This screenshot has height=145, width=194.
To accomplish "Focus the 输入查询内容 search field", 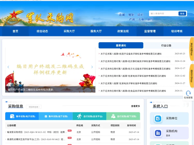I will click(164, 14).
